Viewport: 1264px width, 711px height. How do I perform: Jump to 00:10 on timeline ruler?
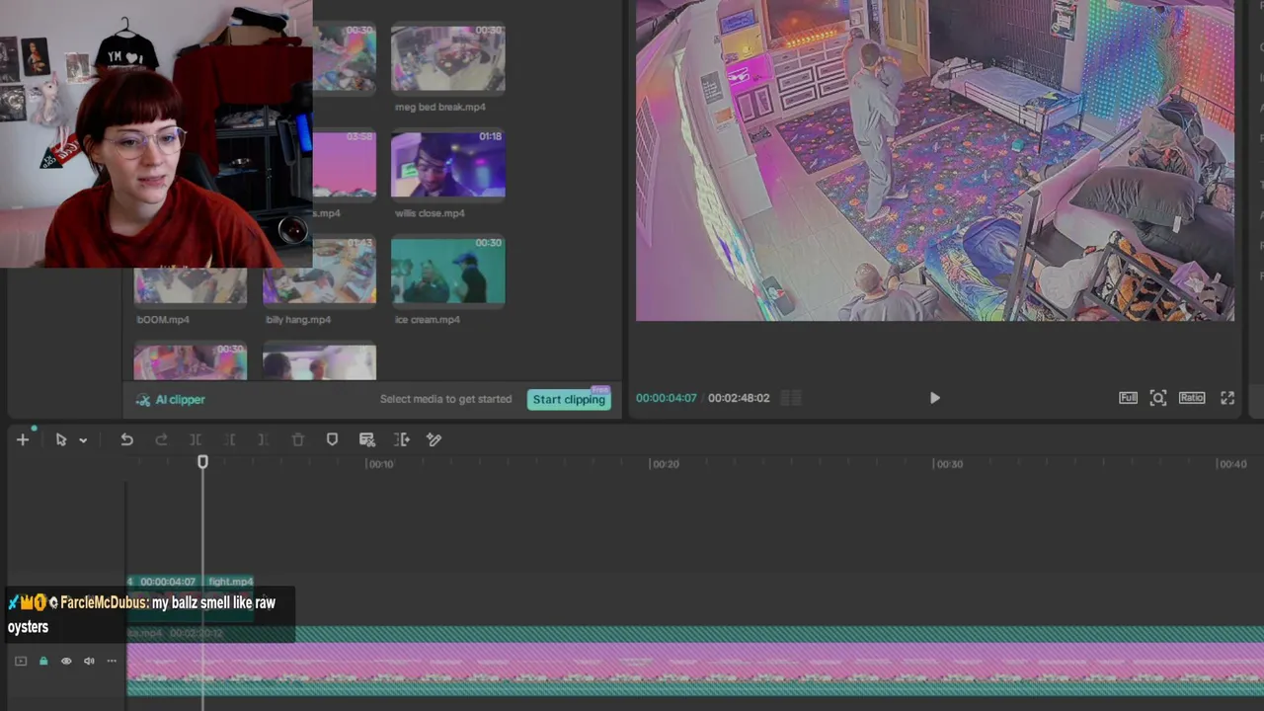[381, 464]
